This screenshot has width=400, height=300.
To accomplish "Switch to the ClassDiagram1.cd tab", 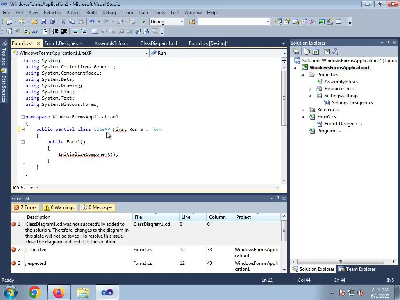I will [x=159, y=43].
